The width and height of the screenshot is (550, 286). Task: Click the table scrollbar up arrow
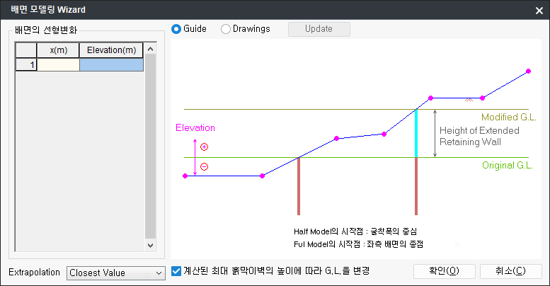pyautogui.click(x=150, y=48)
